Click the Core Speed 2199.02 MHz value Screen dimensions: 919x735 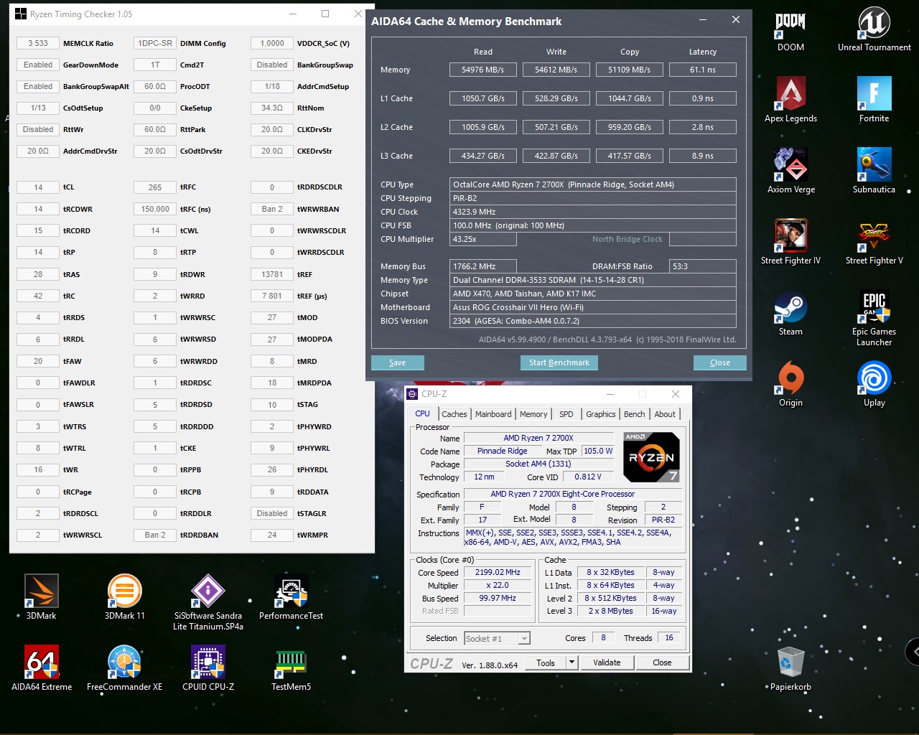(x=498, y=572)
